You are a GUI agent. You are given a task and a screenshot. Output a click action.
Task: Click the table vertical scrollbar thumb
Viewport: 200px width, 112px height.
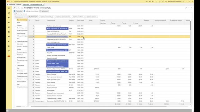coord(191,26)
